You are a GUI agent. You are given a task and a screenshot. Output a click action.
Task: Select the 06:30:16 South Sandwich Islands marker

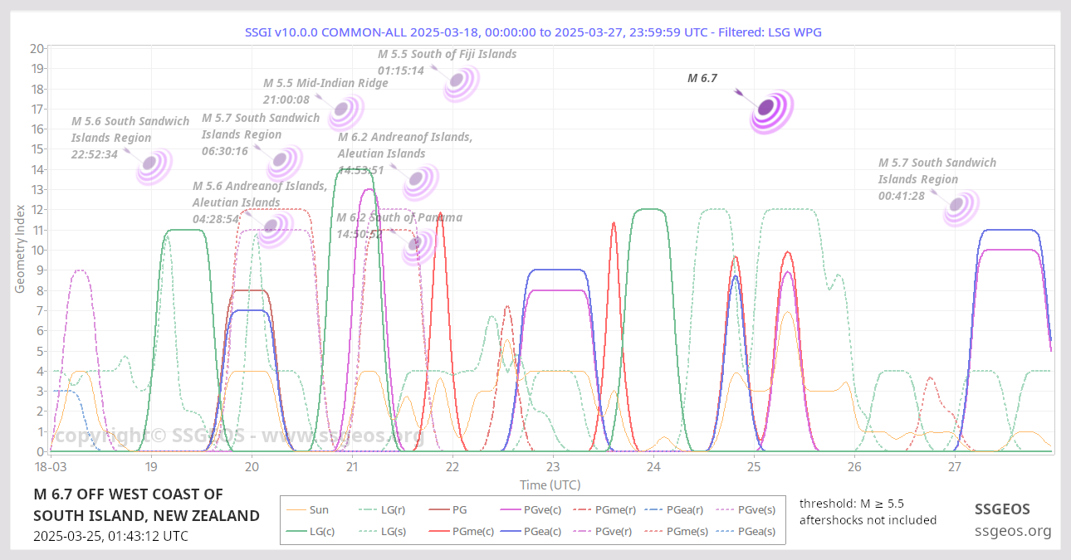click(x=284, y=162)
